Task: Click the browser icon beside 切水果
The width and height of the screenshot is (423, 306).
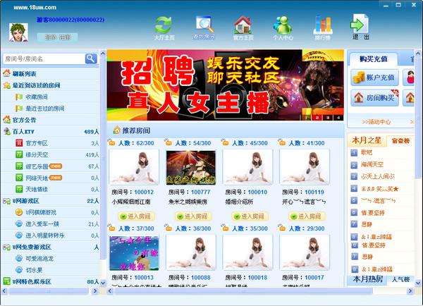Action: [19, 270]
